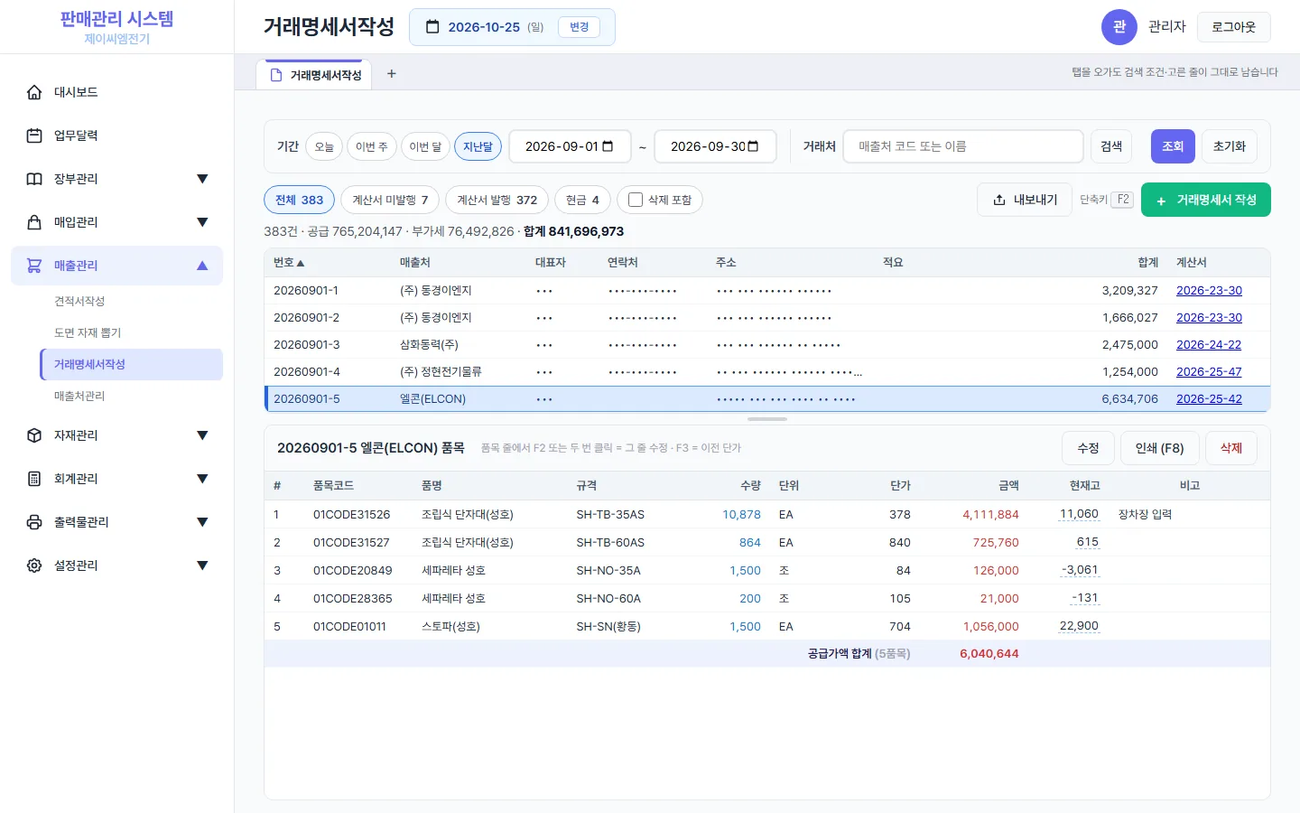Open invoice link 2026-25-42
This screenshot has height=813, width=1300.
[1209, 398]
